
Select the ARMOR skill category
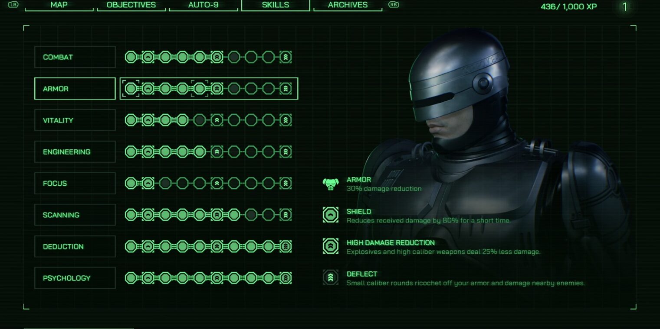75,89
